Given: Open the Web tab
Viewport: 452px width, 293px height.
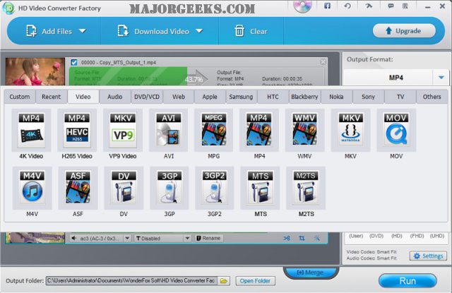Looking at the screenshot, I should [179, 97].
